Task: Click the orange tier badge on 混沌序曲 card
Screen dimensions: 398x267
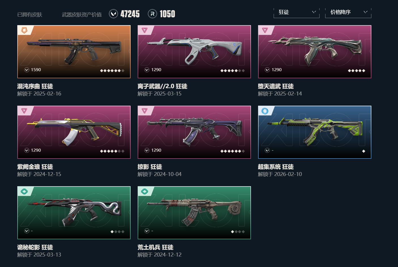Action: [24, 30]
